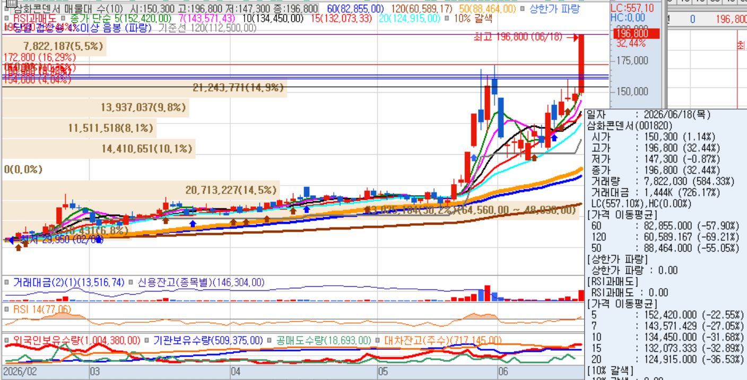The height and width of the screenshot is (380, 747).
Task: Click the RSI 14 indicator square marker
Action: pos(7,310)
